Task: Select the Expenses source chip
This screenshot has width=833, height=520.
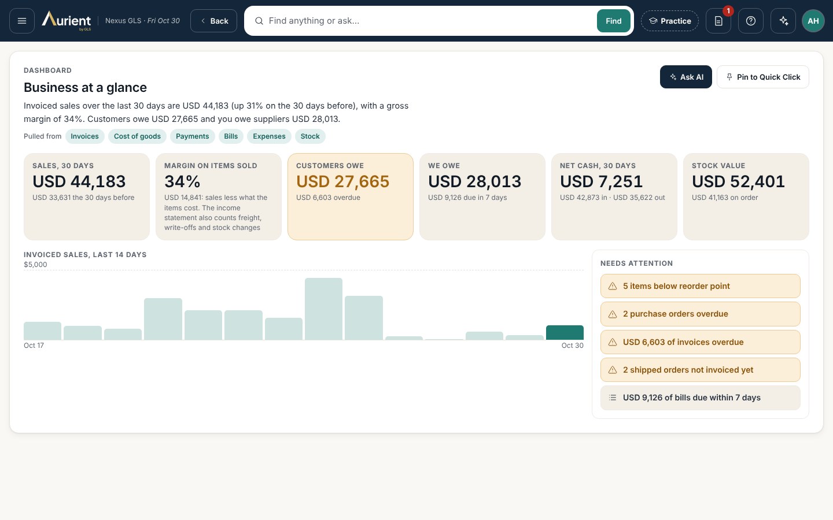Action: point(269,136)
